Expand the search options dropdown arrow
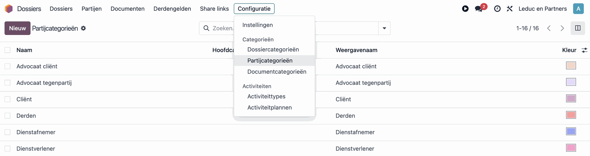 (x=384, y=28)
